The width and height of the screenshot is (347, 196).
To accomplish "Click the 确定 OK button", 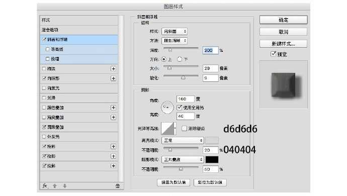I will point(283,20).
